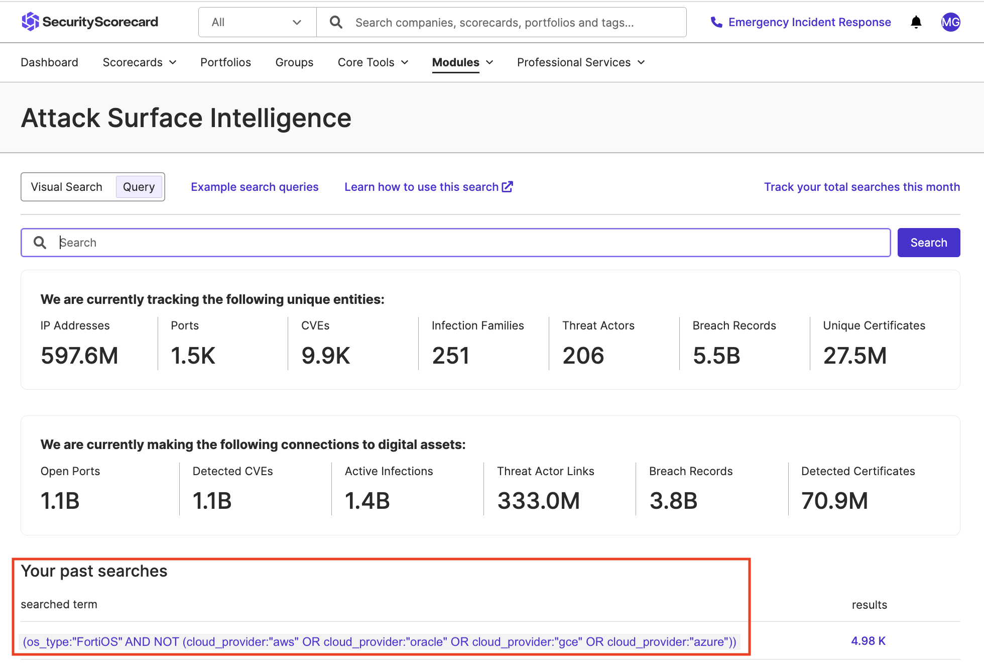The width and height of the screenshot is (984, 665).
Task: Open the Portfolios page
Action: (x=225, y=62)
